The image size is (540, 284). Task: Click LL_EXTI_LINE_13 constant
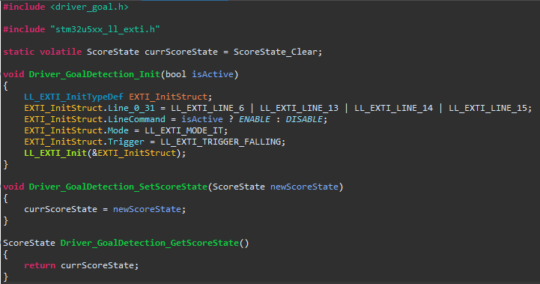click(299, 108)
